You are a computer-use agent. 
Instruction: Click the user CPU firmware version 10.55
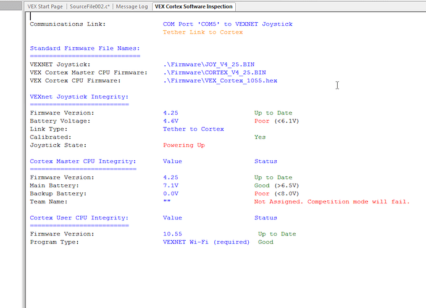click(172, 234)
